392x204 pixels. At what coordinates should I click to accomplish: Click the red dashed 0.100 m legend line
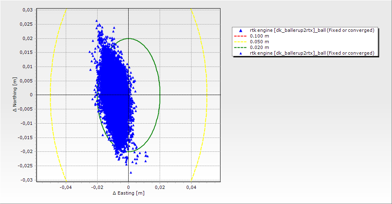(x=240, y=36)
